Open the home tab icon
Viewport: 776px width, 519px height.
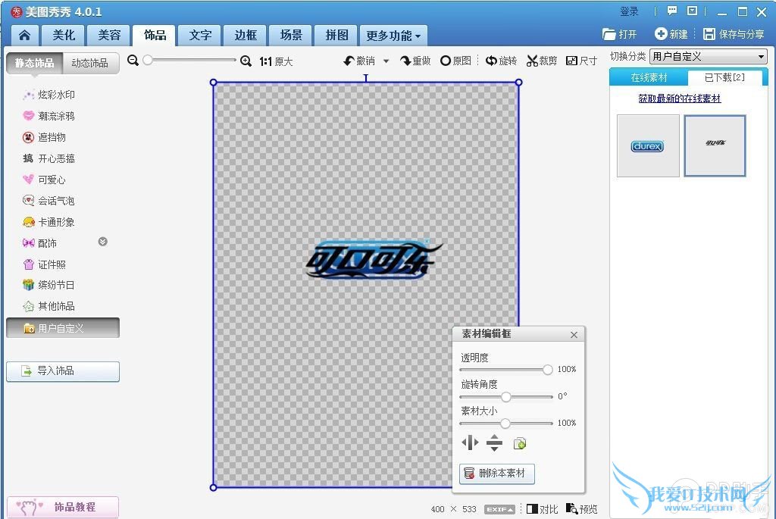coord(24,35)
